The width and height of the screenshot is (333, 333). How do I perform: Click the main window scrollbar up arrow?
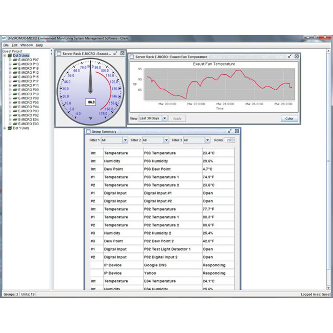click(x=329, y=51)
